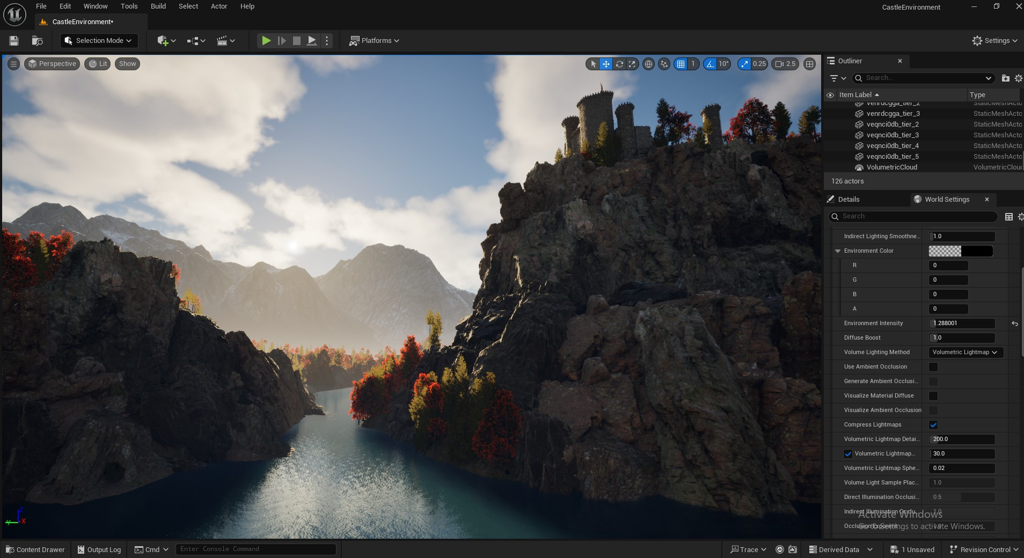Open the Selection Mode dropdown

pos(99,41)
